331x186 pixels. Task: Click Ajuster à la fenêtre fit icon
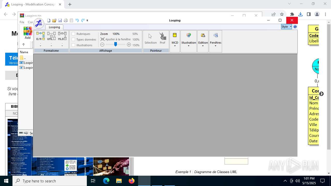(102, 39)
